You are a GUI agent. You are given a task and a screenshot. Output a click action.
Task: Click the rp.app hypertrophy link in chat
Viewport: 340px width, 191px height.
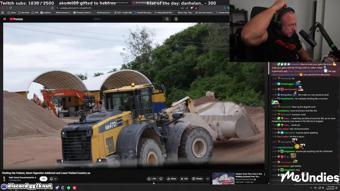pyautogui.click(x=306, y=71)
